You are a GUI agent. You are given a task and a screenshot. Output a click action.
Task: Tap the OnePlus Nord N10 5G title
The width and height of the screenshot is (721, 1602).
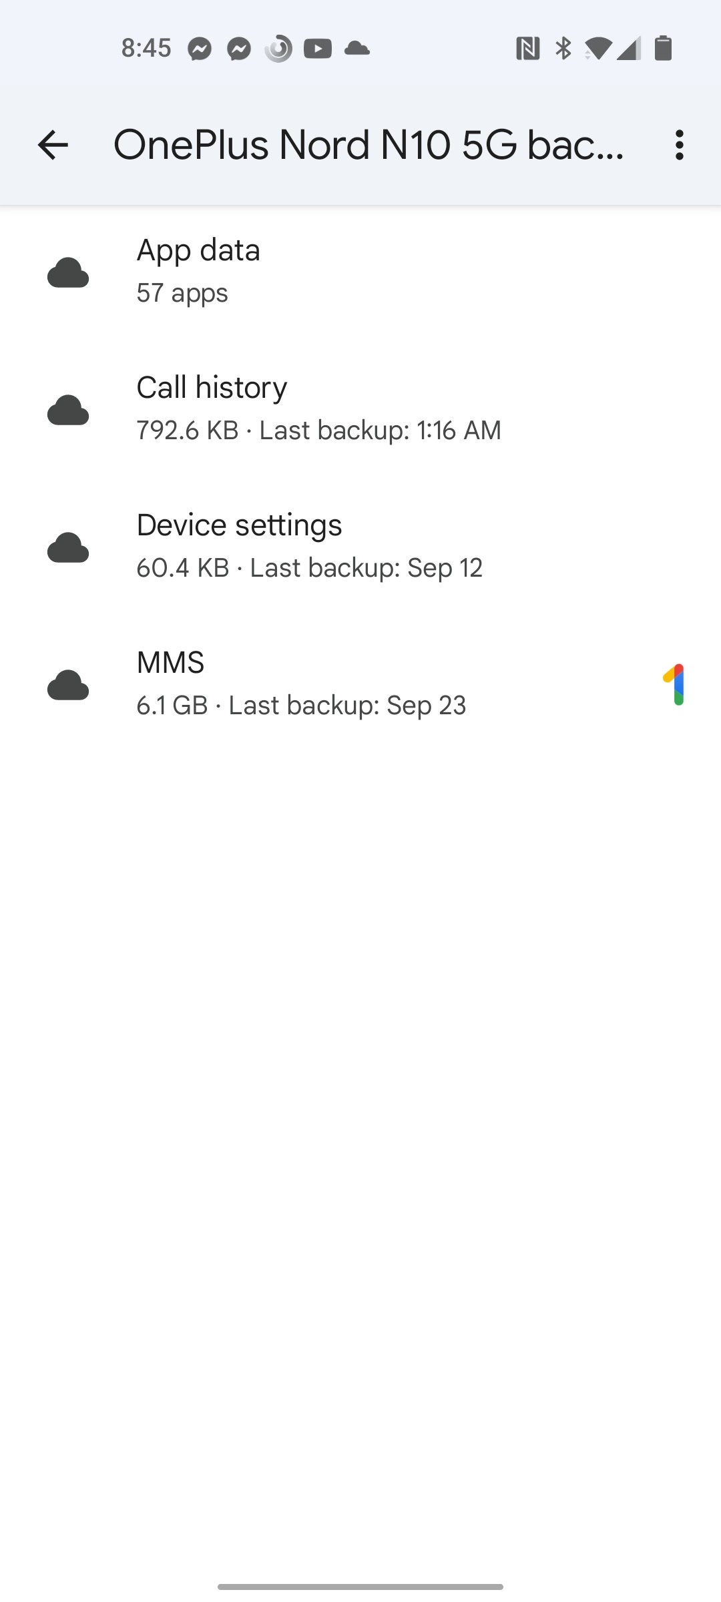[x=369, y=145]
